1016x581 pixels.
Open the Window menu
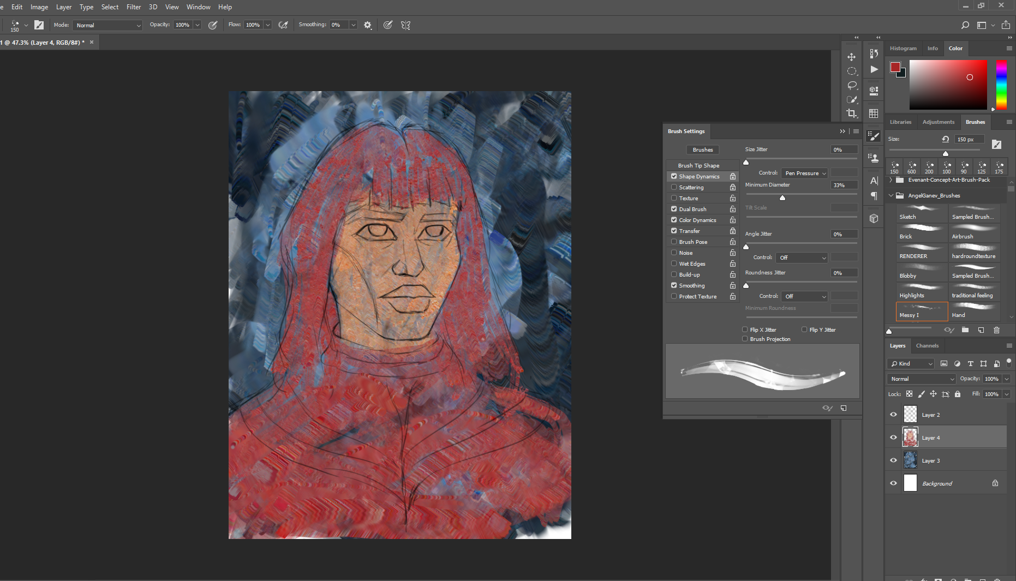point(198,7)
